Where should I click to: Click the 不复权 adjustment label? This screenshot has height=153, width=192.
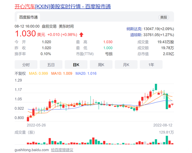pos(20,73)
